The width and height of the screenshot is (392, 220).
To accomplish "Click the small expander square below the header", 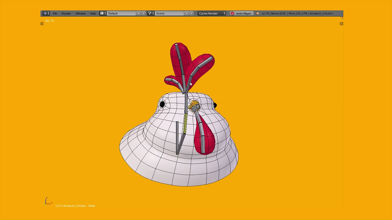I will tap(42, 24).
